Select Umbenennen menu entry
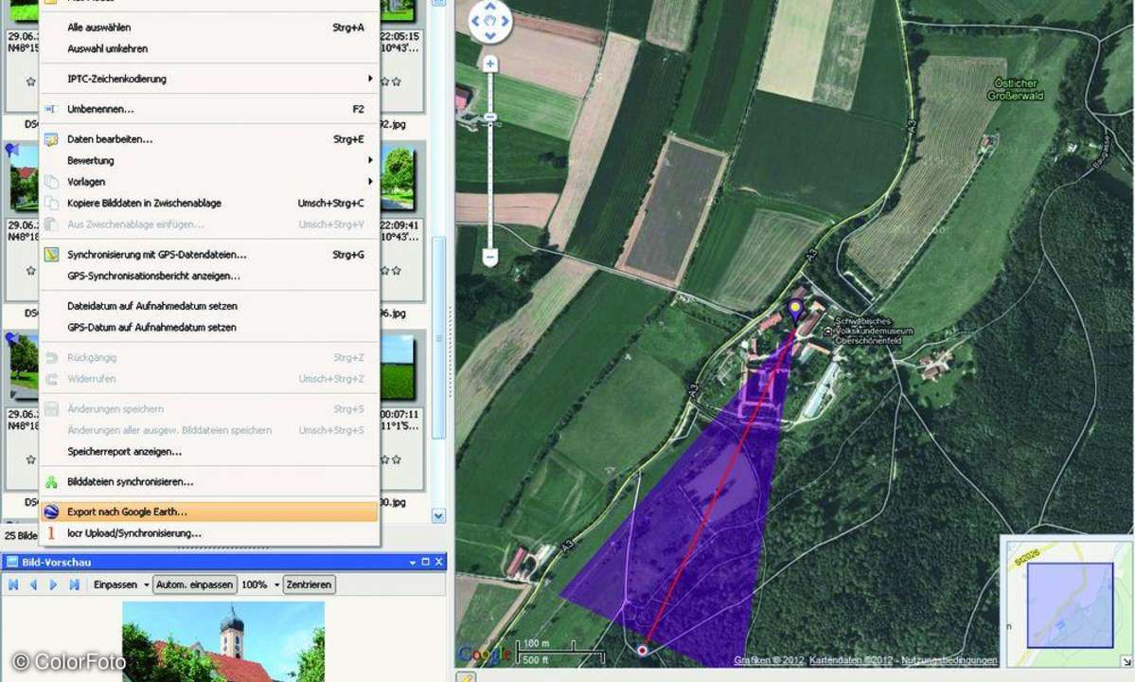Image resolution: width=1135 pixels, height=682 pixels. pyautogui.click(x=209, y=109)
